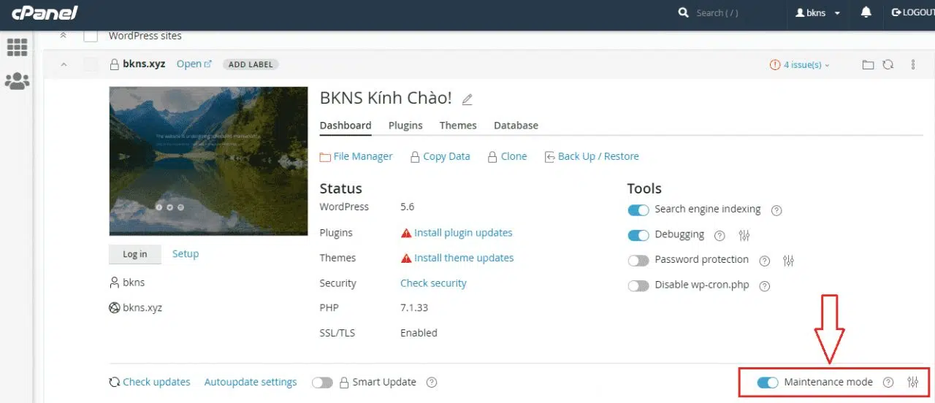
Task: Open Maintenance mode settings sliders icon
Action: tap(912, 382)
